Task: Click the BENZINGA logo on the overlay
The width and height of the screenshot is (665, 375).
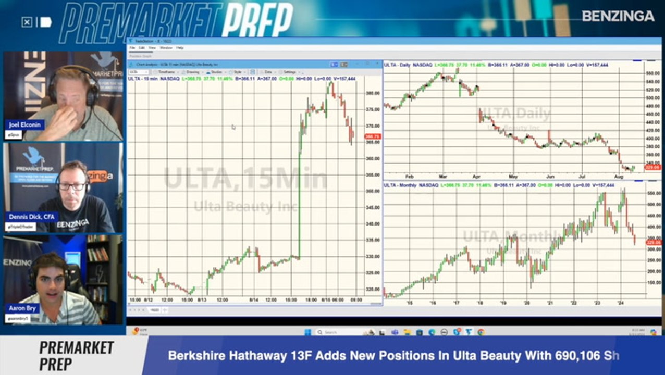Action: [618, 16]
